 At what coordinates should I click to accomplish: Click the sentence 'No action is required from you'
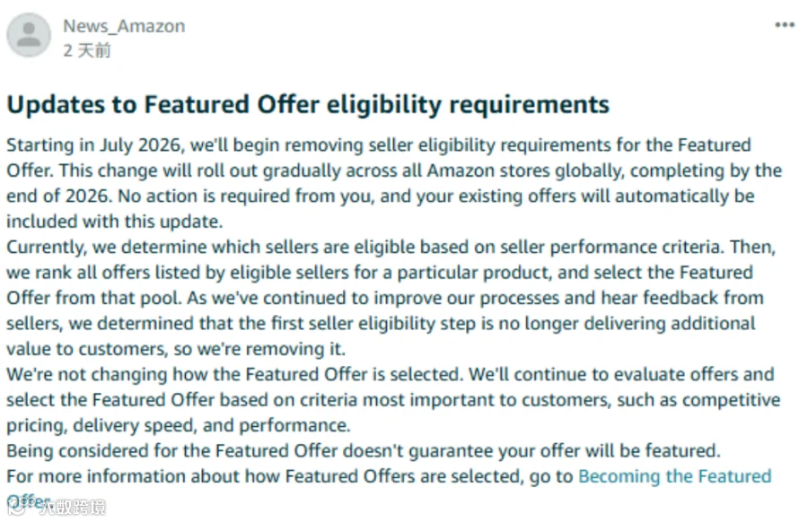245,196
